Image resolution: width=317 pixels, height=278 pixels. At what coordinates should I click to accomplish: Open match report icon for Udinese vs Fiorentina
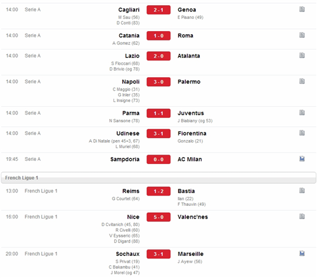[302, 133]
